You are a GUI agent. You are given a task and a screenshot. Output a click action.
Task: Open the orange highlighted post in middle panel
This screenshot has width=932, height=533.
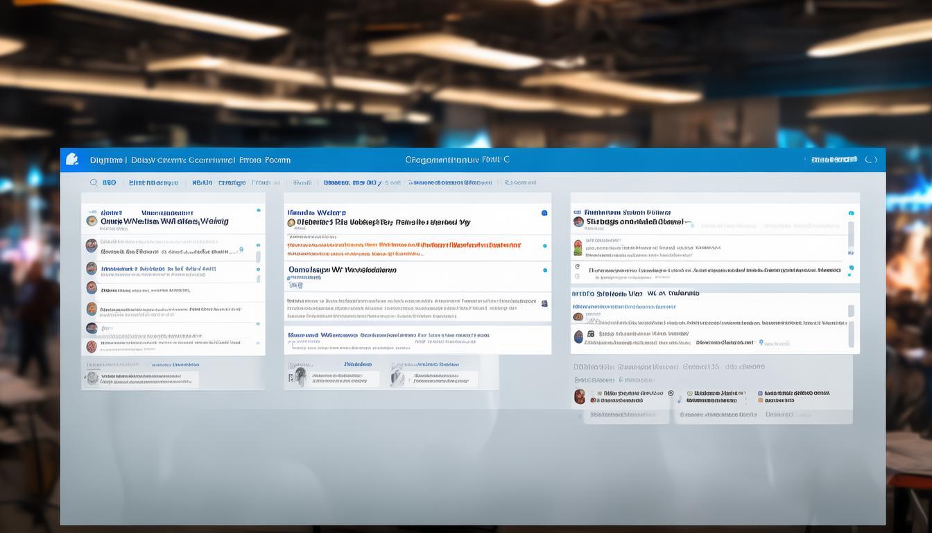(x=404, y=245)
